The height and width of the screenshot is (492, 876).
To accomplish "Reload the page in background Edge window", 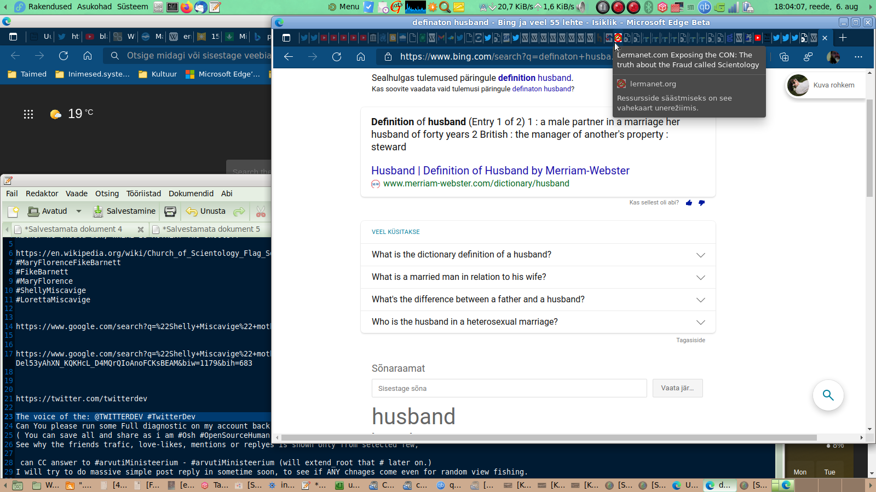I will (64, 56).
